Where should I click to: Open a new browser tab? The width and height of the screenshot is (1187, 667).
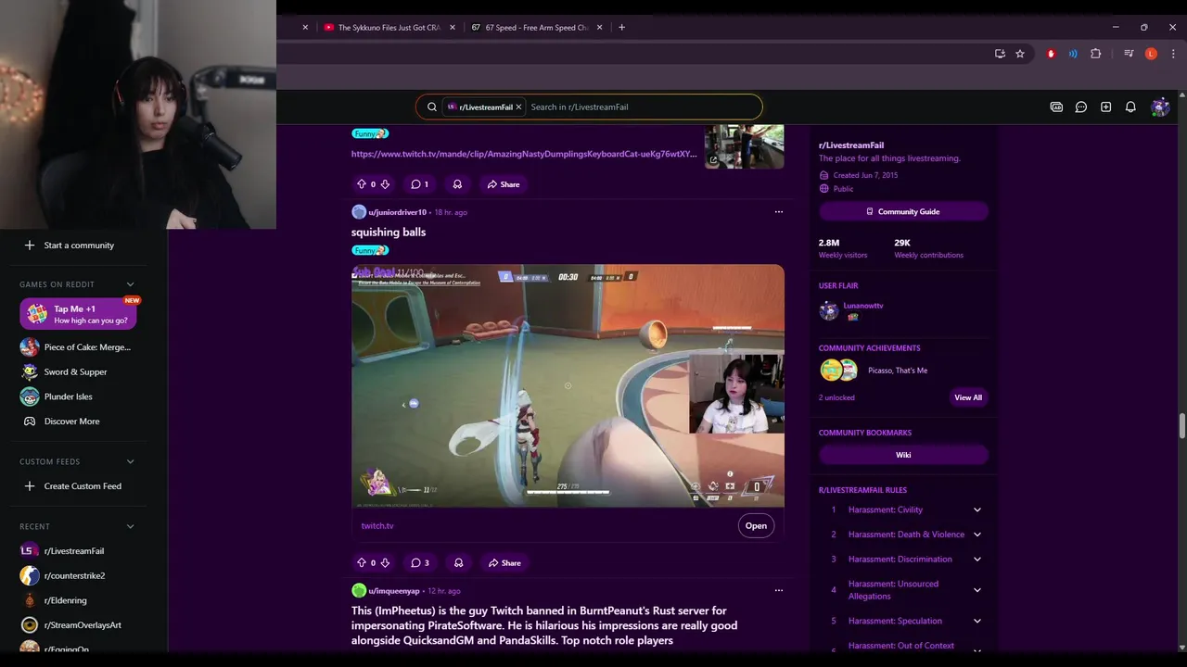pos(621,28)
